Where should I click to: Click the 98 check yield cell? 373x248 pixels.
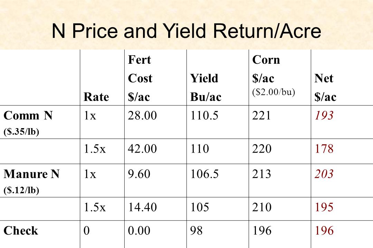pyautogui.click(x=196, y=230)
